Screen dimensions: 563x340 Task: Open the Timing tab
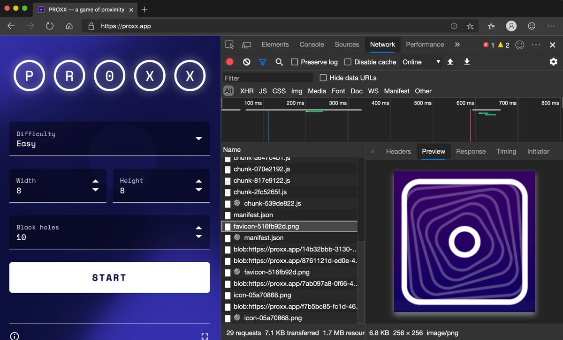[x=506, y=152]
